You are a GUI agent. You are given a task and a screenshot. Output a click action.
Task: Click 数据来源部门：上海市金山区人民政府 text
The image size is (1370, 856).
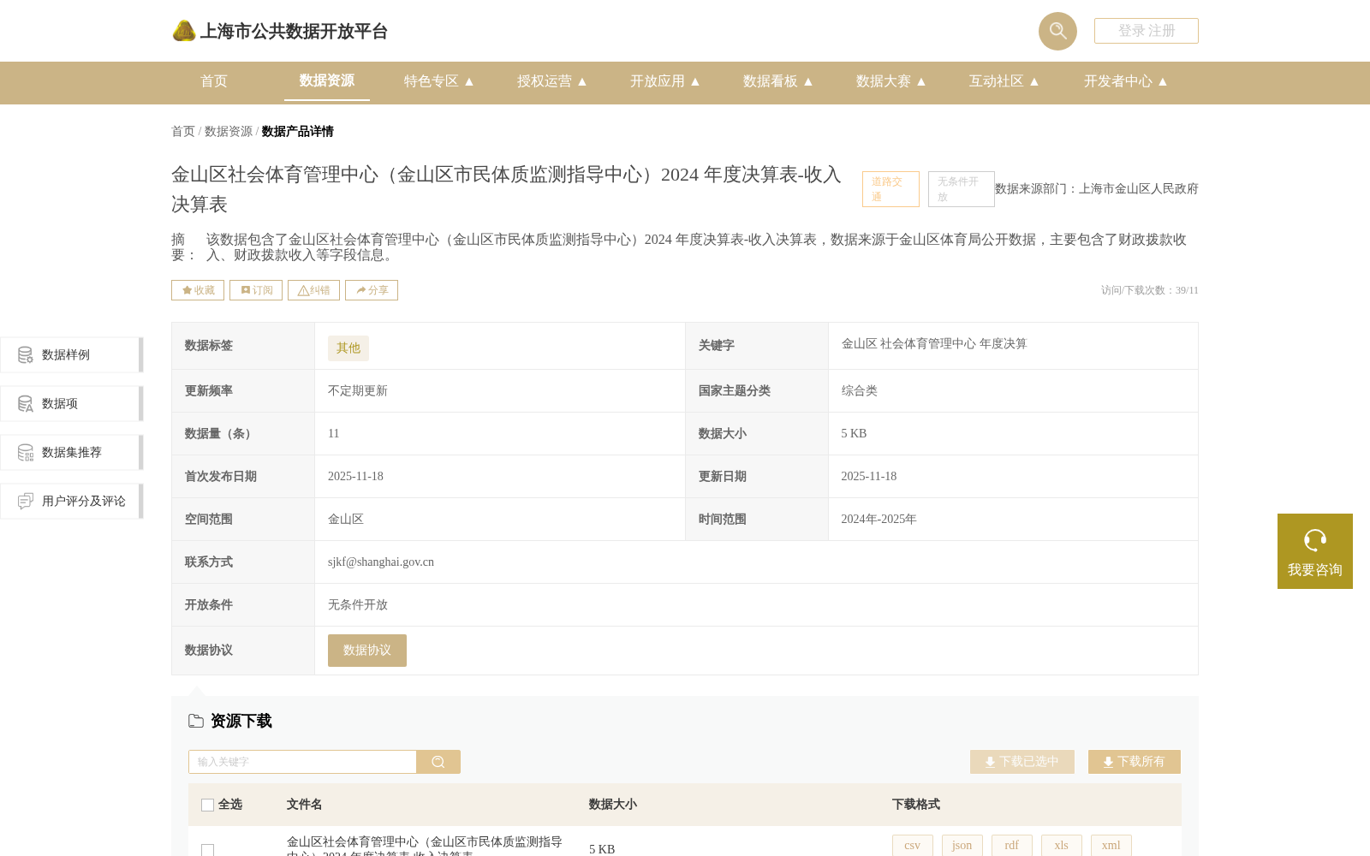tap(1097, 189)
